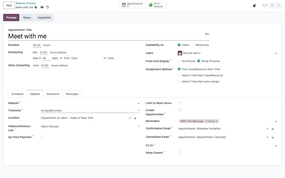Image resolution: width=285 pixels, height=178 pixels.
Task: Click the discard changes undo icon
Action: [x=48, y=7]
